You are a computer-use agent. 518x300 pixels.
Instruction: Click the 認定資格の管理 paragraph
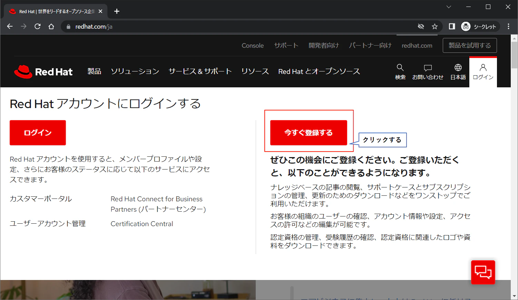[370, 241]
